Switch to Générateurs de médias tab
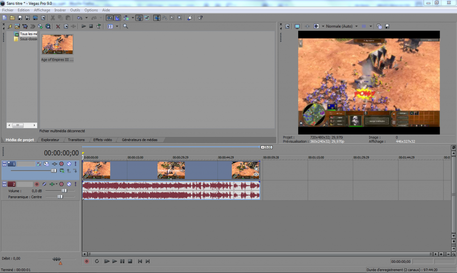This screenshot has height=273, width=457. click(x=140, y=140)
